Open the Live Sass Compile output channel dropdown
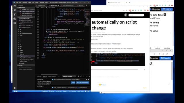 (x=69, y=76)
